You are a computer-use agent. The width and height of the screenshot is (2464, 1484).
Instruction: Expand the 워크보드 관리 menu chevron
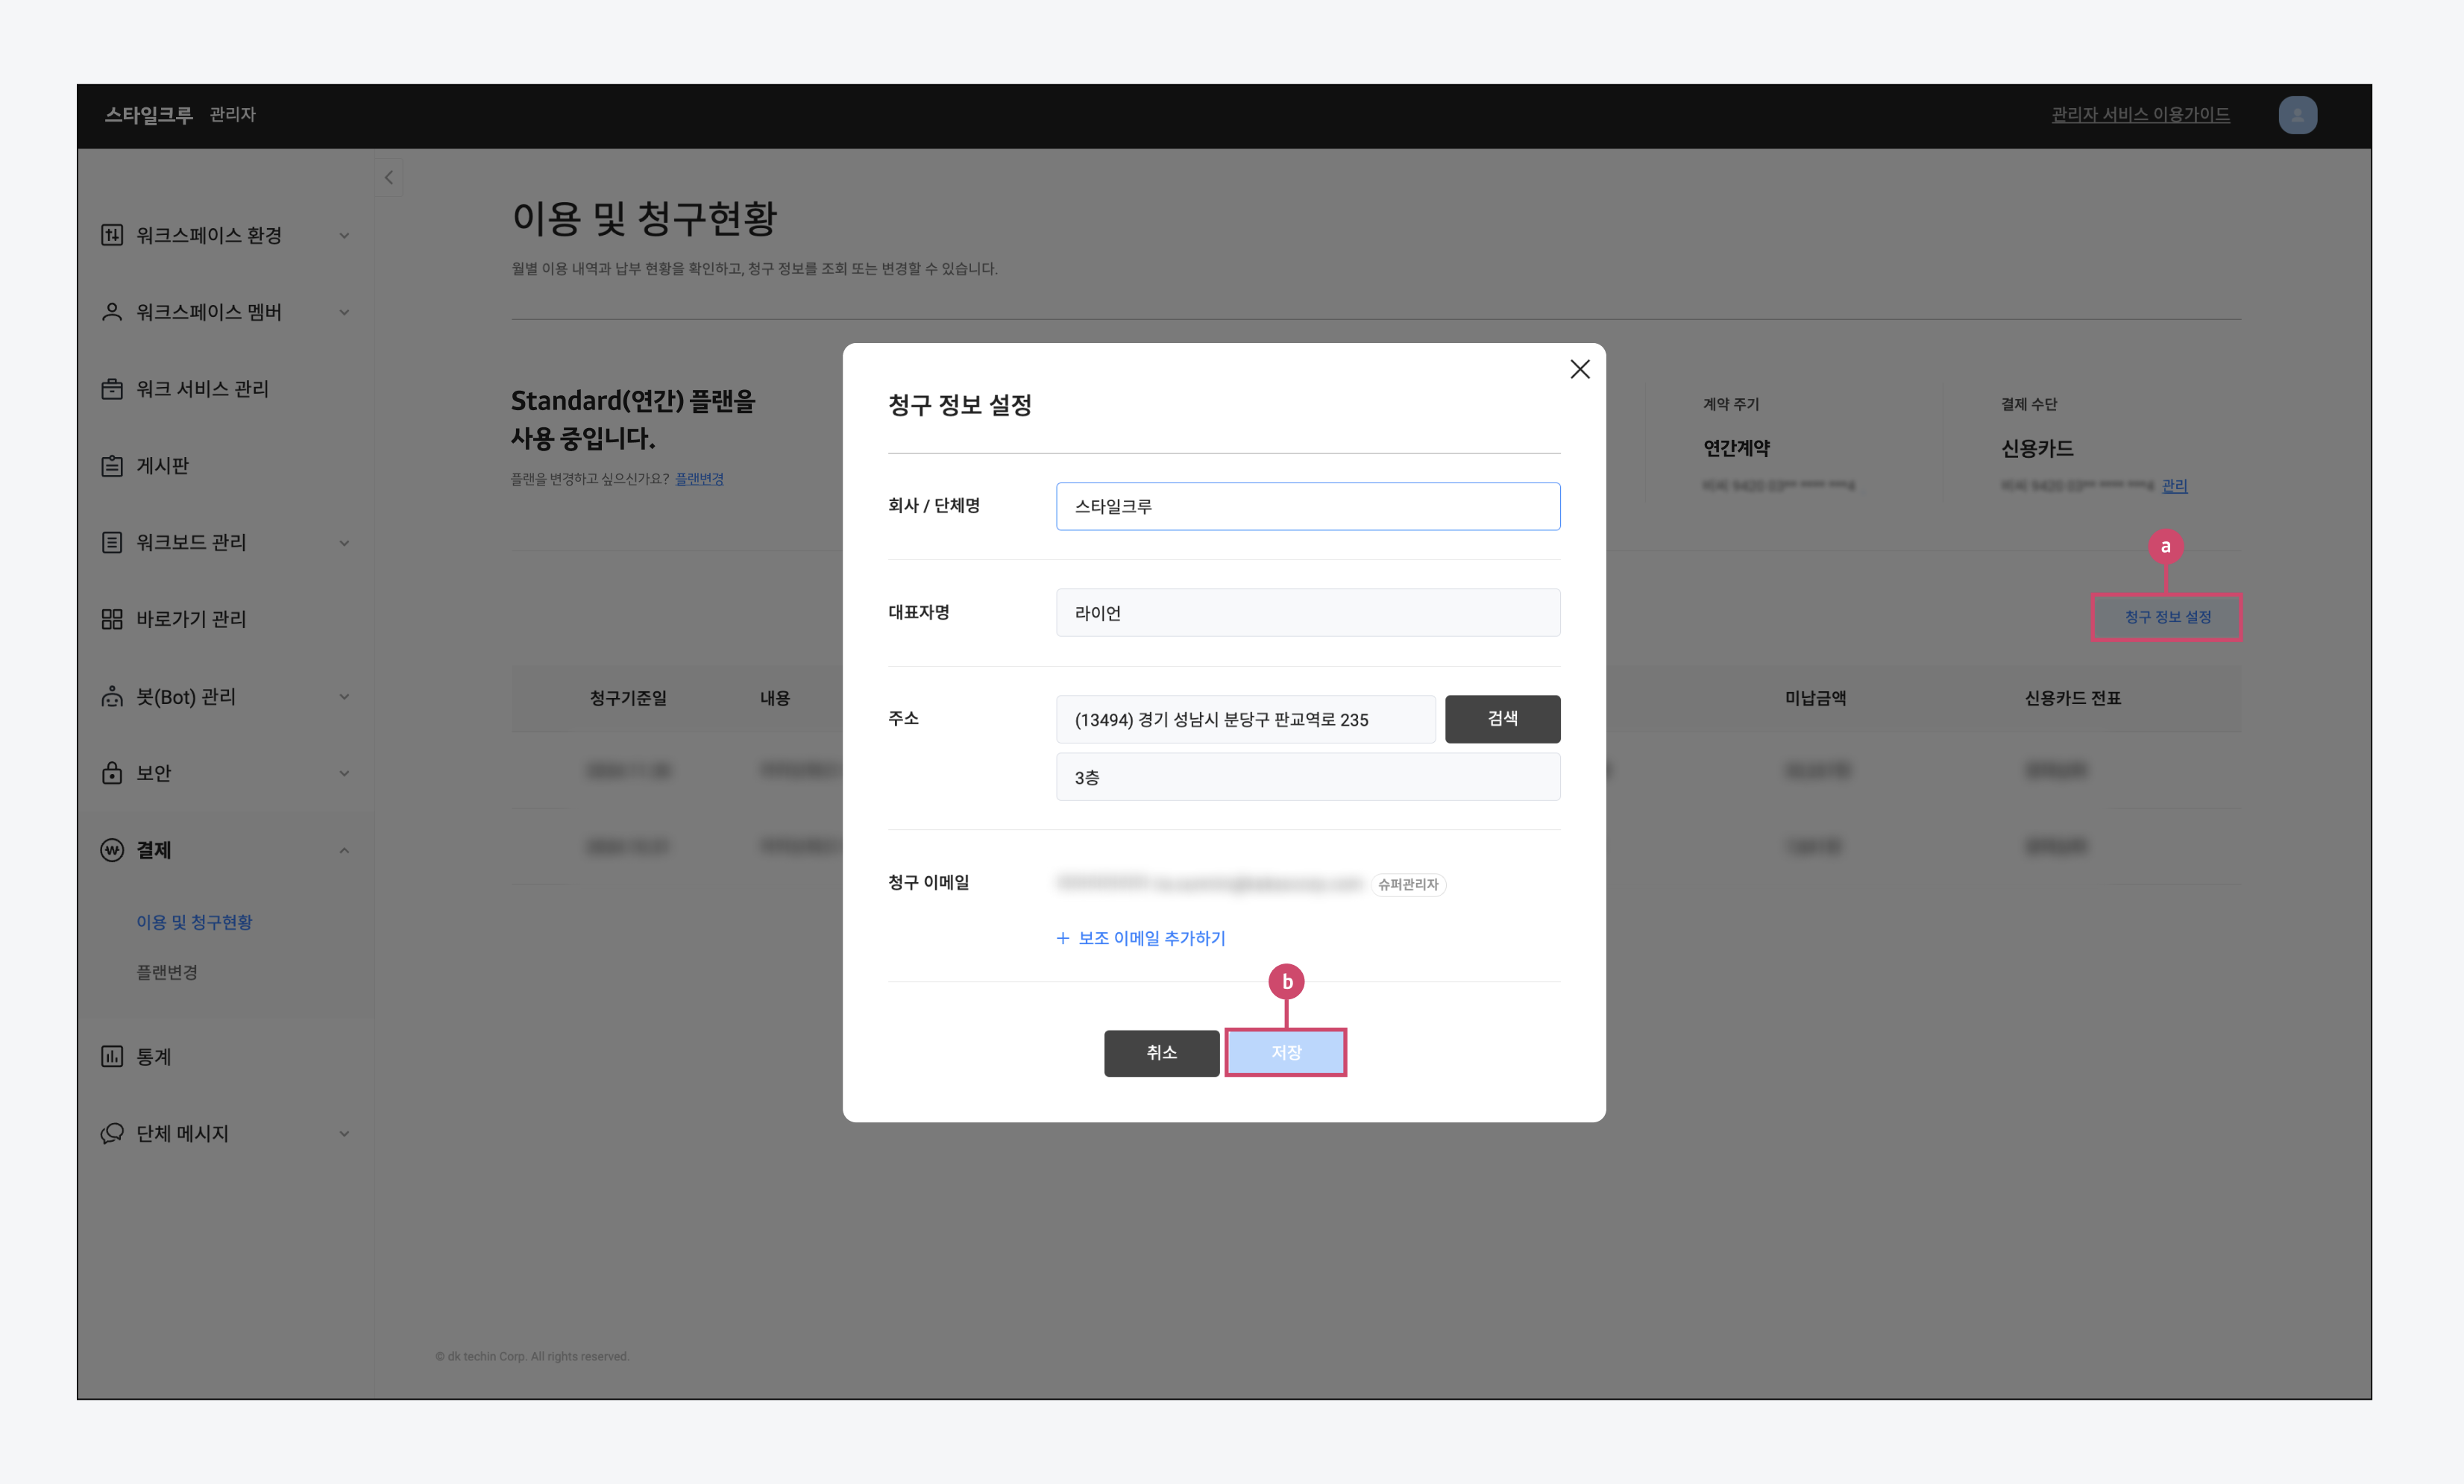[x=344, y=543]
